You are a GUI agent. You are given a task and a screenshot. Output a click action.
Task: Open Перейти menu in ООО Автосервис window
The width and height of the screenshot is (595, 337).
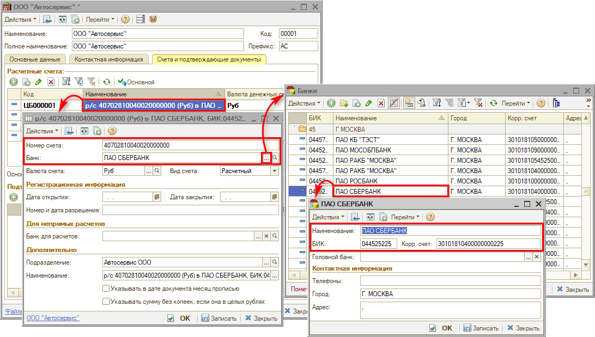coord(100,20)
